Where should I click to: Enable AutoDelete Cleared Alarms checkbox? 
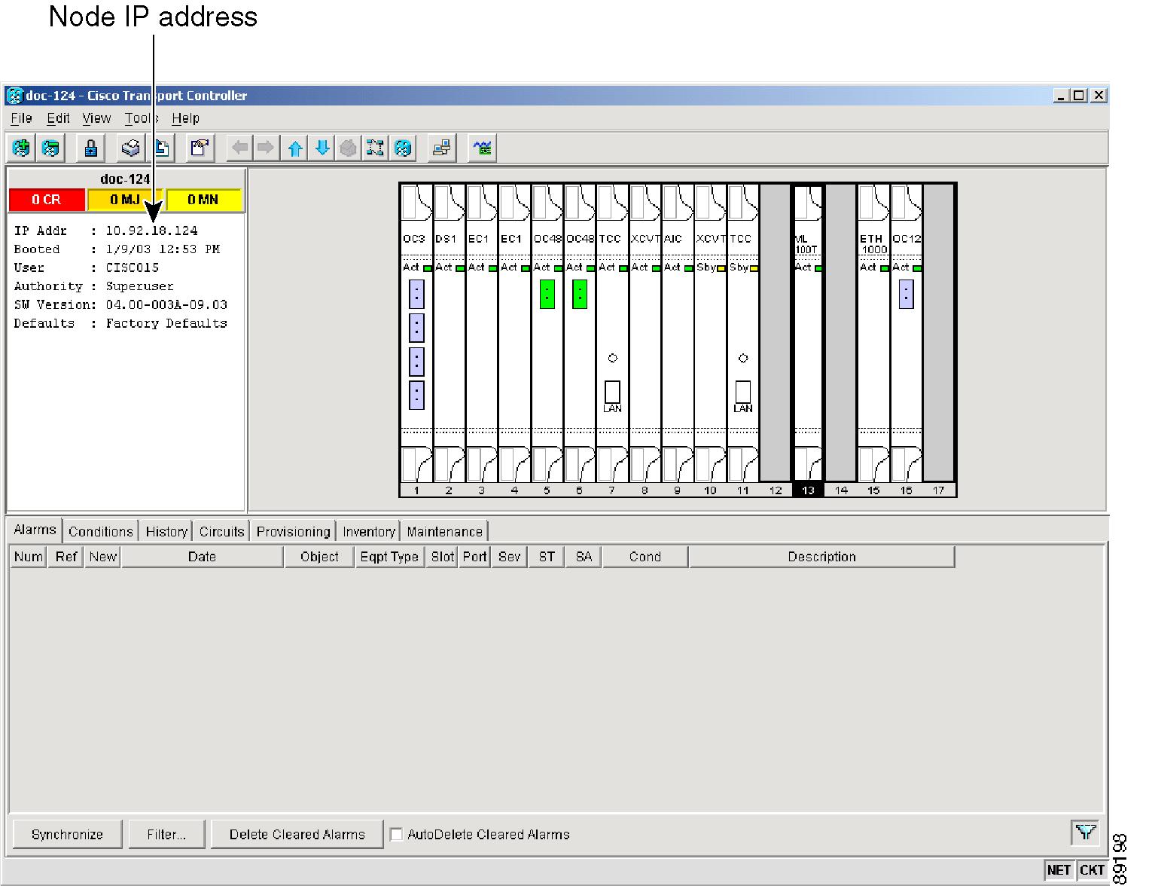tap(396, 835)
